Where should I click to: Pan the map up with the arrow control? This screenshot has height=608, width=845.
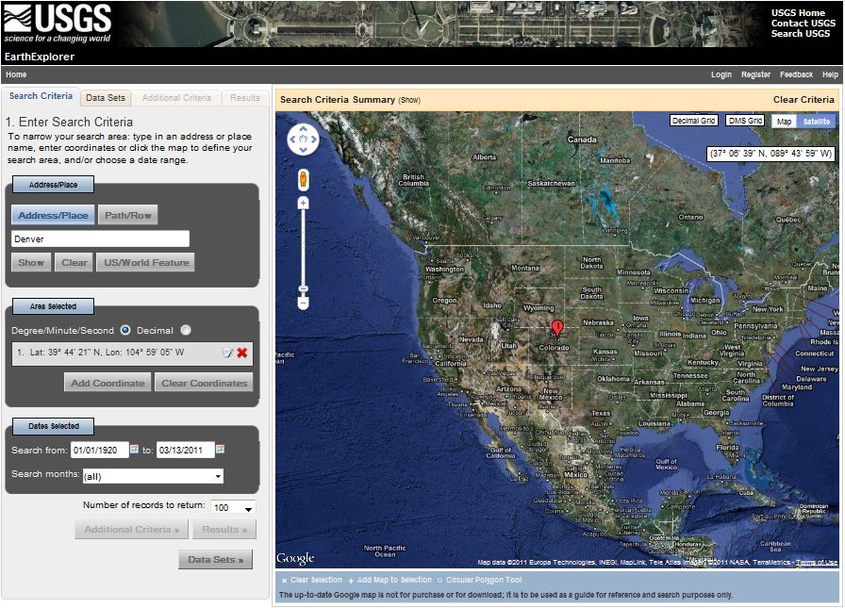coord(303,129)
